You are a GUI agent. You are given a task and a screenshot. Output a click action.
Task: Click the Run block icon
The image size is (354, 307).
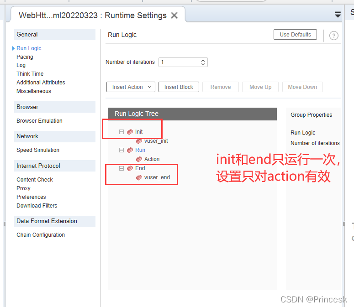(x=130, y=150)
